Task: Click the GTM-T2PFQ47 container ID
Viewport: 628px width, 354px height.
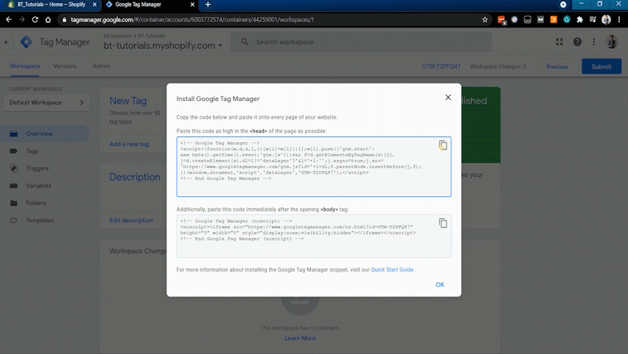Action: pyautogui.click(x=441, y=66)
